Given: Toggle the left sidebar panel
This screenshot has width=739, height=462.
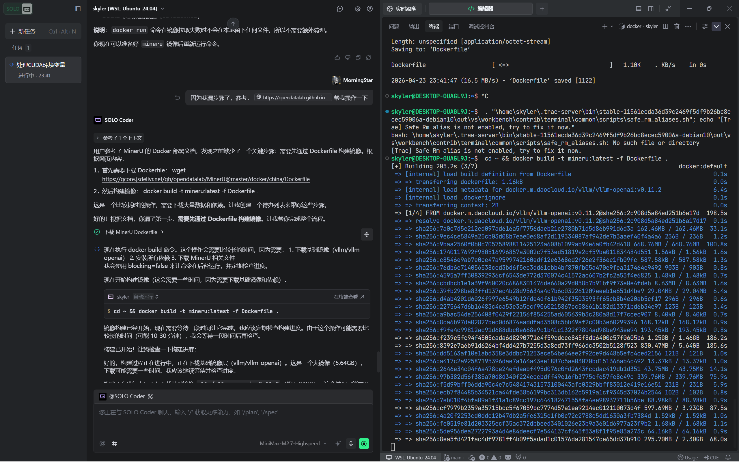Looking at the screenshot, I should coord(78,9).
